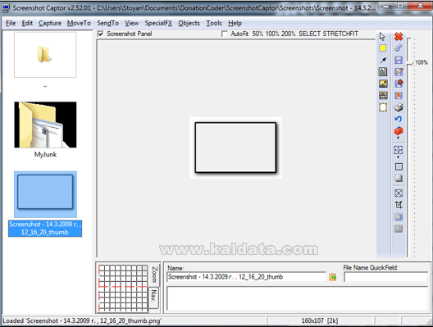The image size is (433, 327).
Task: Click the STRETCHFIT zoom option
Action: [340, 34]
